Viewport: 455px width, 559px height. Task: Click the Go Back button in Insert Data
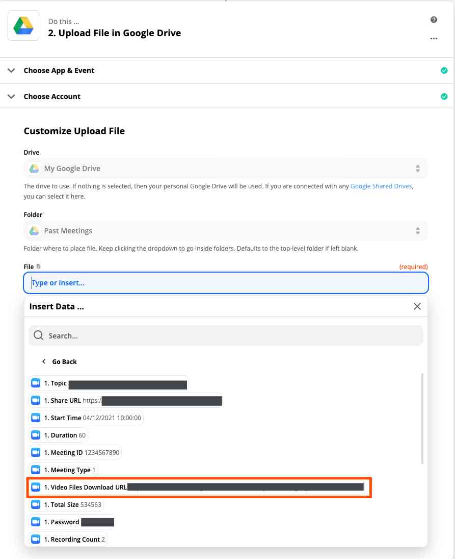point(60,361)
